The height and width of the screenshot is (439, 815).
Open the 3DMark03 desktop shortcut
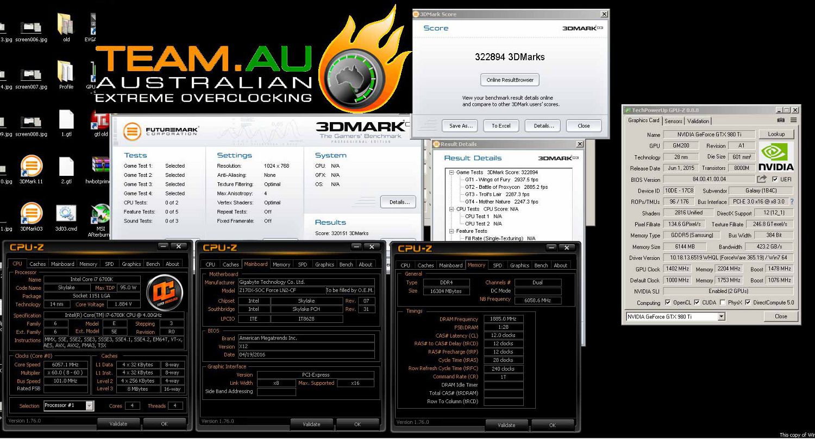[32, 213]
